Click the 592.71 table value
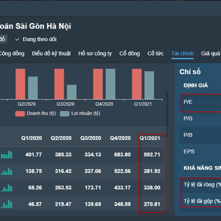The width and height of the screenshot is (221, 221). coord(152,155)
